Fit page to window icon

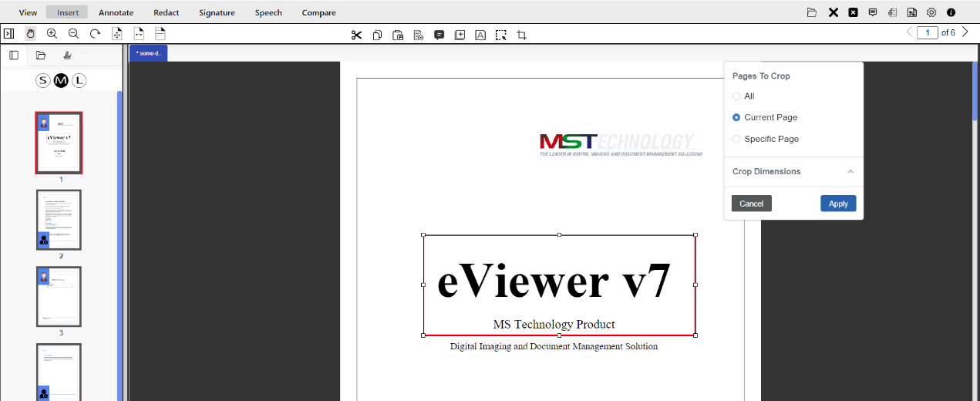click(x=117, y=34)
